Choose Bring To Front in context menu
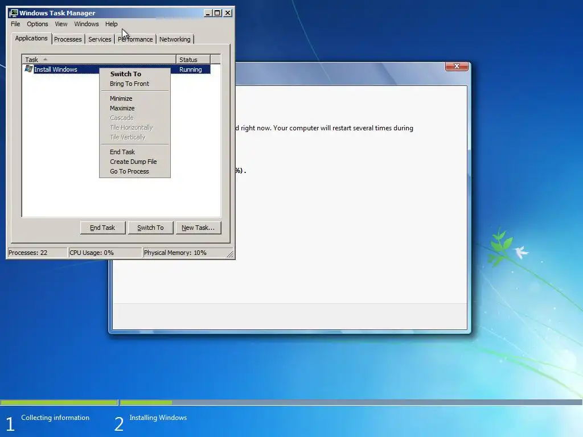This screenshot has height=437, width=583. [134, 84]
